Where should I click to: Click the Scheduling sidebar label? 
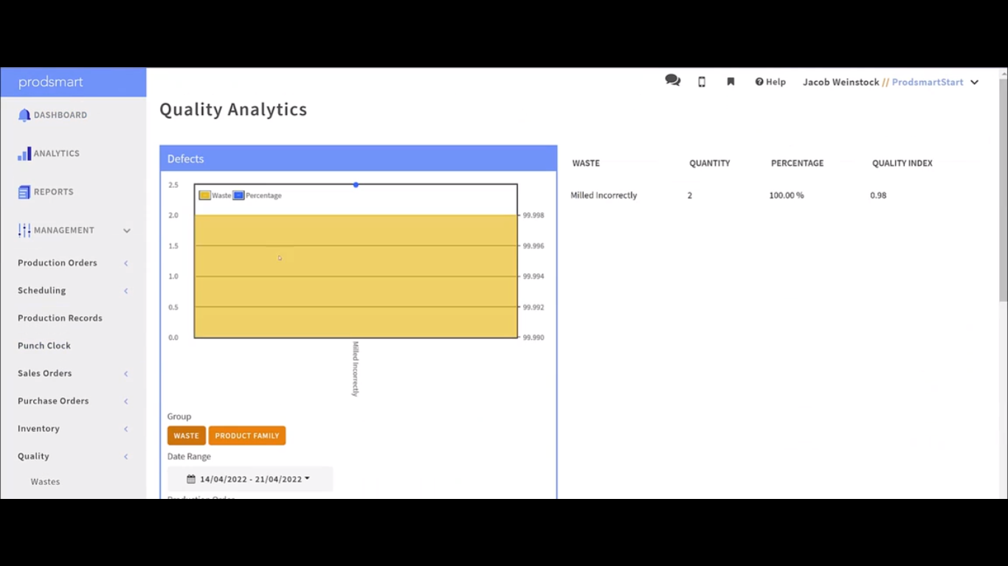click(x=42, y=290)
